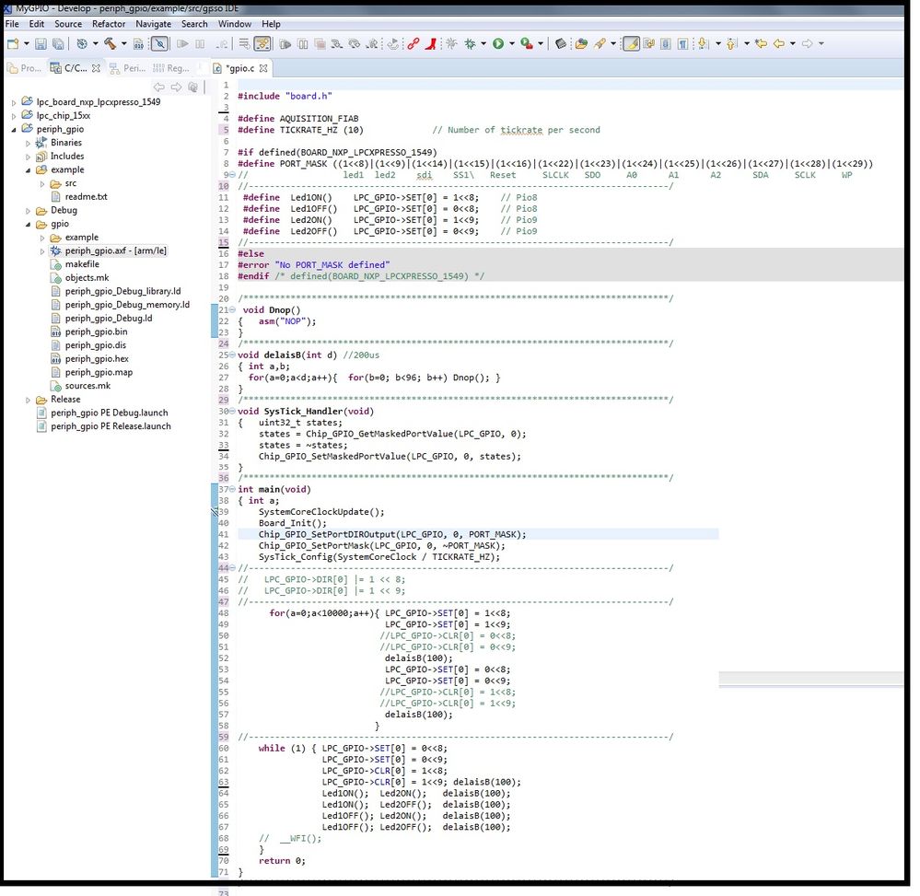Screen dimensions: 920x896
Task: Click the Run with external tools icon
Action: [527, 43]
